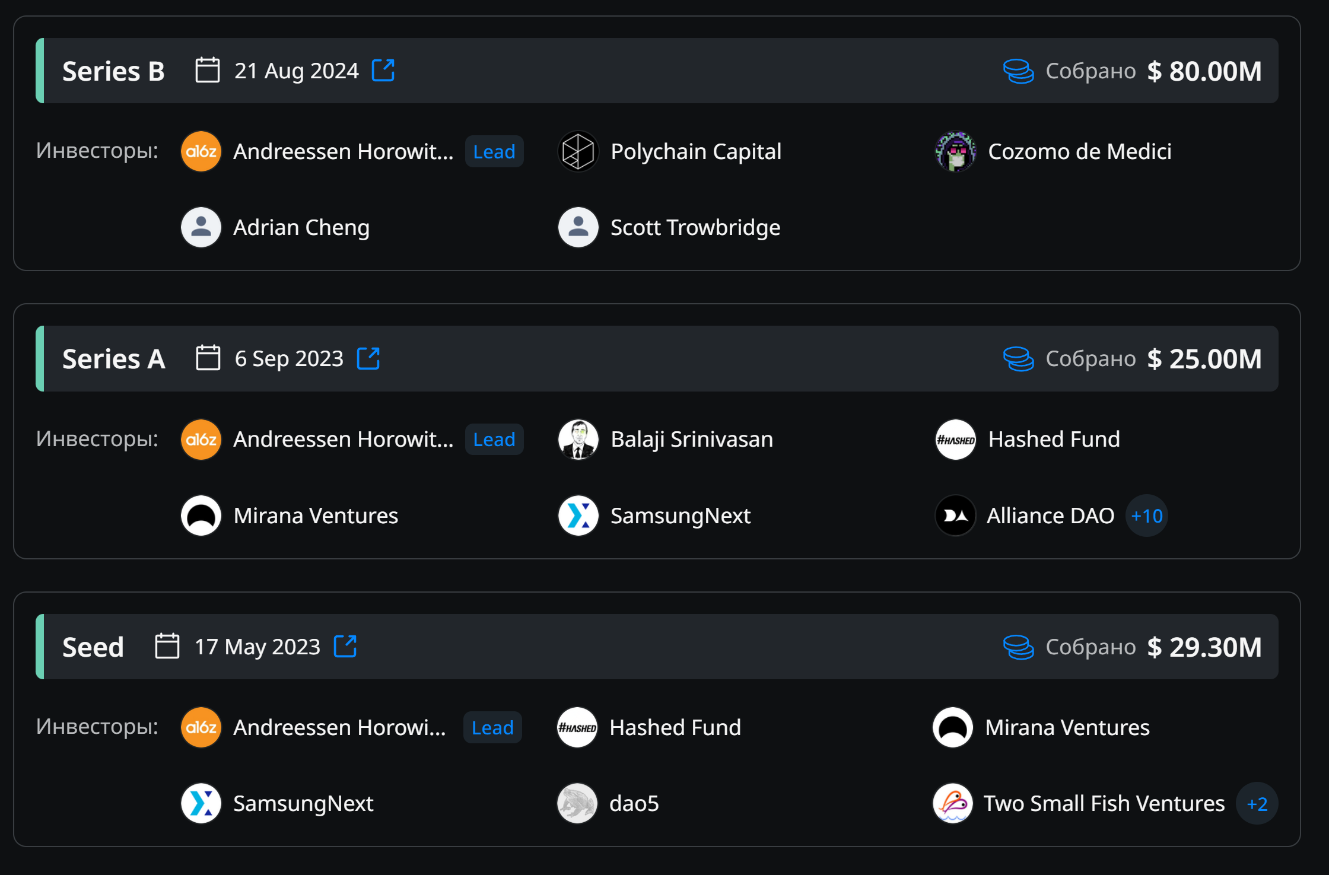1329x875 pixels.
Task: Click Two Small Fish Ventures logo
Action: [x=953, y=803]
